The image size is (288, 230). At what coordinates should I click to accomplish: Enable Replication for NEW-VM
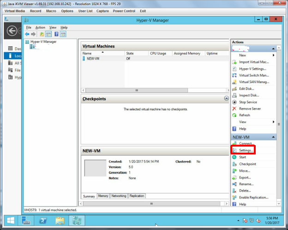click(x=253, y=198)
